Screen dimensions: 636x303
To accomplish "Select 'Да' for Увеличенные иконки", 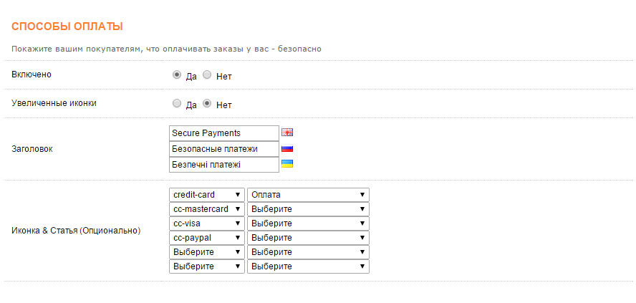I will (177, 103).
